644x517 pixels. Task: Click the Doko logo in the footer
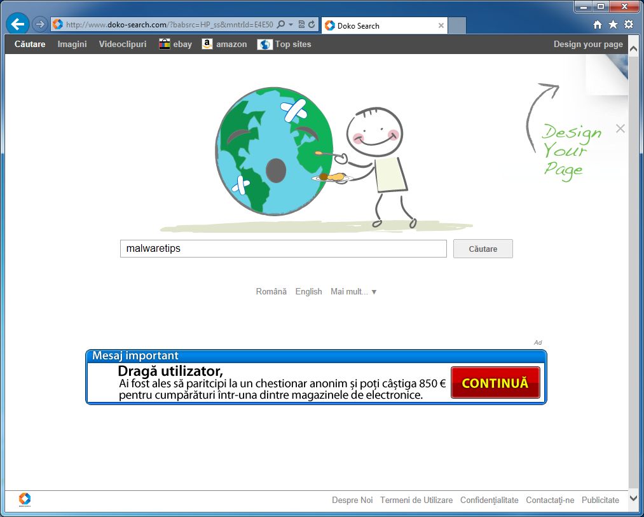pos(24,499)
